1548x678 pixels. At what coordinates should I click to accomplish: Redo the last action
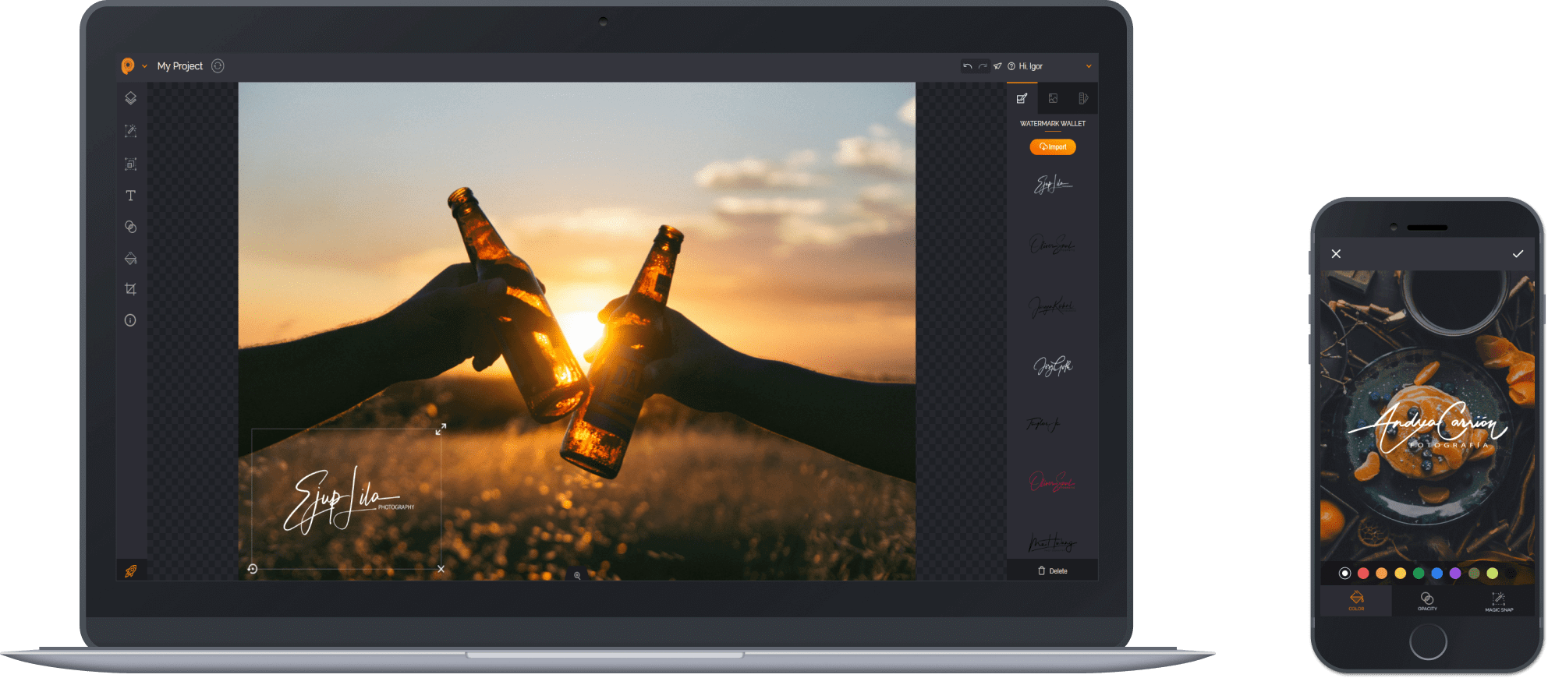click(x=983, y=66)
